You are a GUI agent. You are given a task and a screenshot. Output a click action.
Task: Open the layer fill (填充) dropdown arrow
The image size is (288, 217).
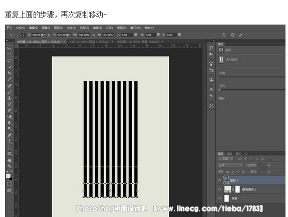(x=269, y=172)
